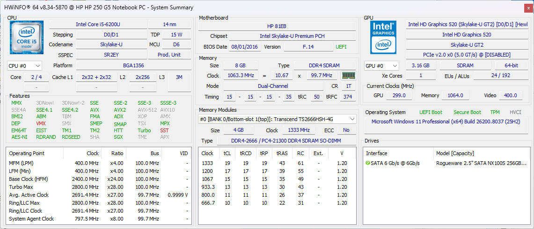Click the Intel Core i5 CPU logo
The image size is (534, 229).
[x=27, y=37]
